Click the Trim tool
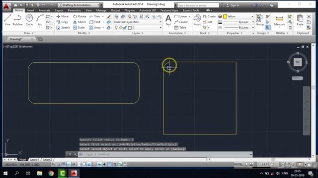318x178 pixels. (95, 16)
